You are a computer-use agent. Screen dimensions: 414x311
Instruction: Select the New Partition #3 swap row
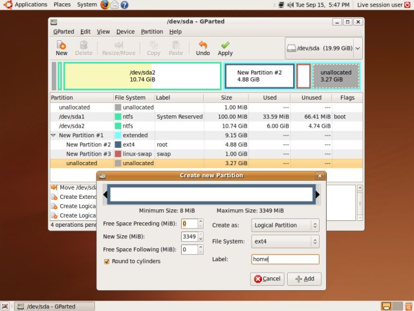click(206, 154)
